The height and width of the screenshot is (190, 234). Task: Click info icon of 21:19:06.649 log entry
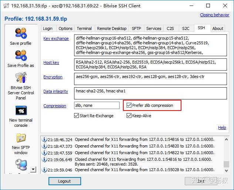click(x=44, y=159)
